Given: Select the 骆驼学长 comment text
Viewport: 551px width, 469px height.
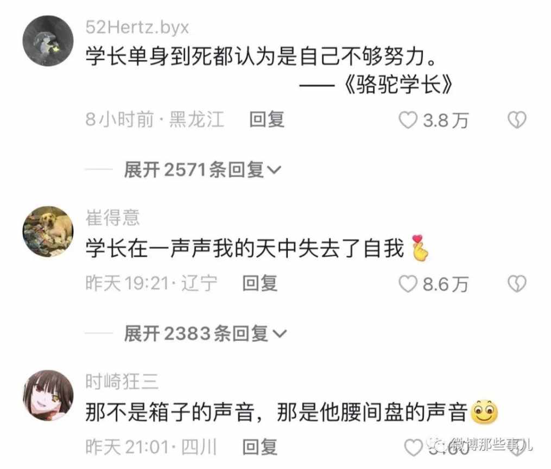Looking at the screenshot, I should click(269, 70).
